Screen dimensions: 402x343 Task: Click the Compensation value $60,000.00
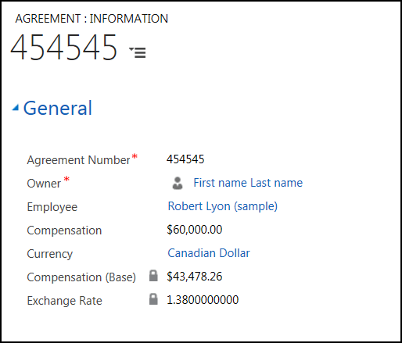(x=195, y=230)
